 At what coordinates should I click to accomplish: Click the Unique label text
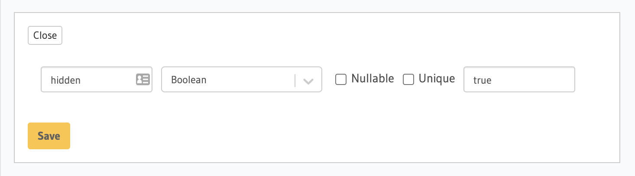[437, 79]
